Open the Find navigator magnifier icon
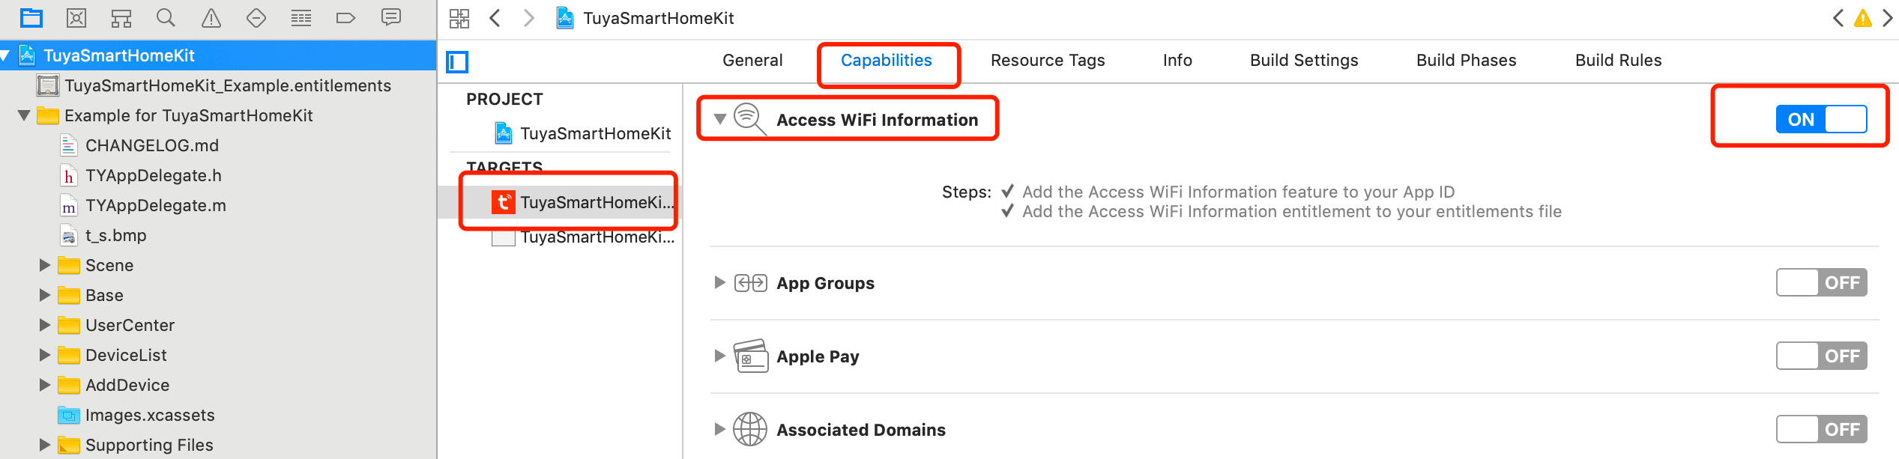 [x=166, y=17]
